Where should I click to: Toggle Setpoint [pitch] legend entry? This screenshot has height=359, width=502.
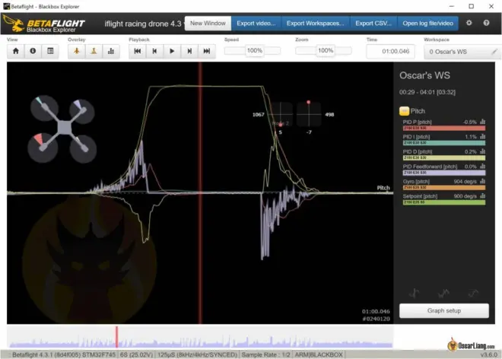[x=420, y=196]
